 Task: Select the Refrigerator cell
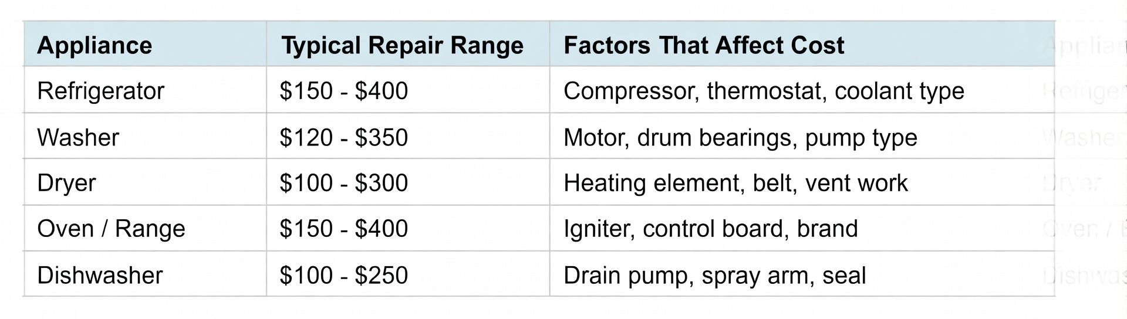100,91
